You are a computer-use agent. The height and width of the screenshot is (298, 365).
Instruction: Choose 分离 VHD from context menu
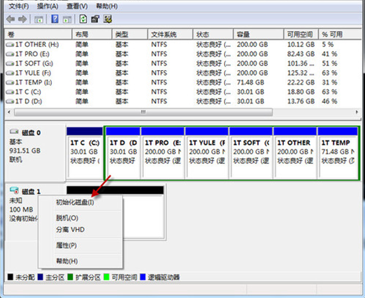pos(70,230)
